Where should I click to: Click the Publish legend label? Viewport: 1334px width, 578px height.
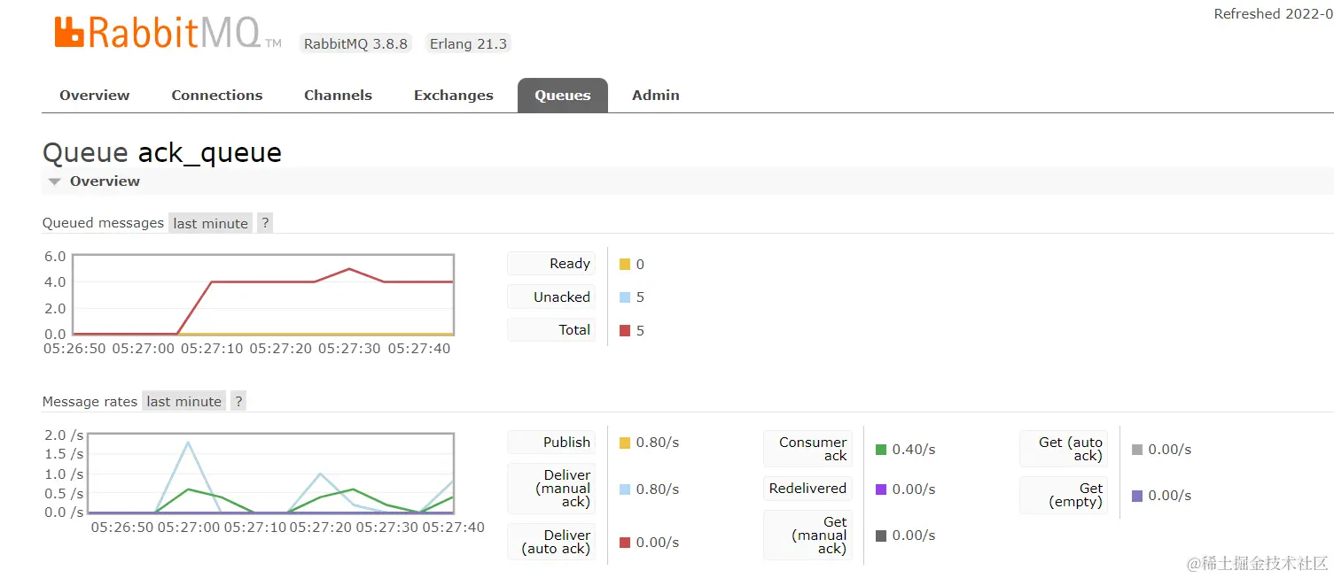point(551,443)
